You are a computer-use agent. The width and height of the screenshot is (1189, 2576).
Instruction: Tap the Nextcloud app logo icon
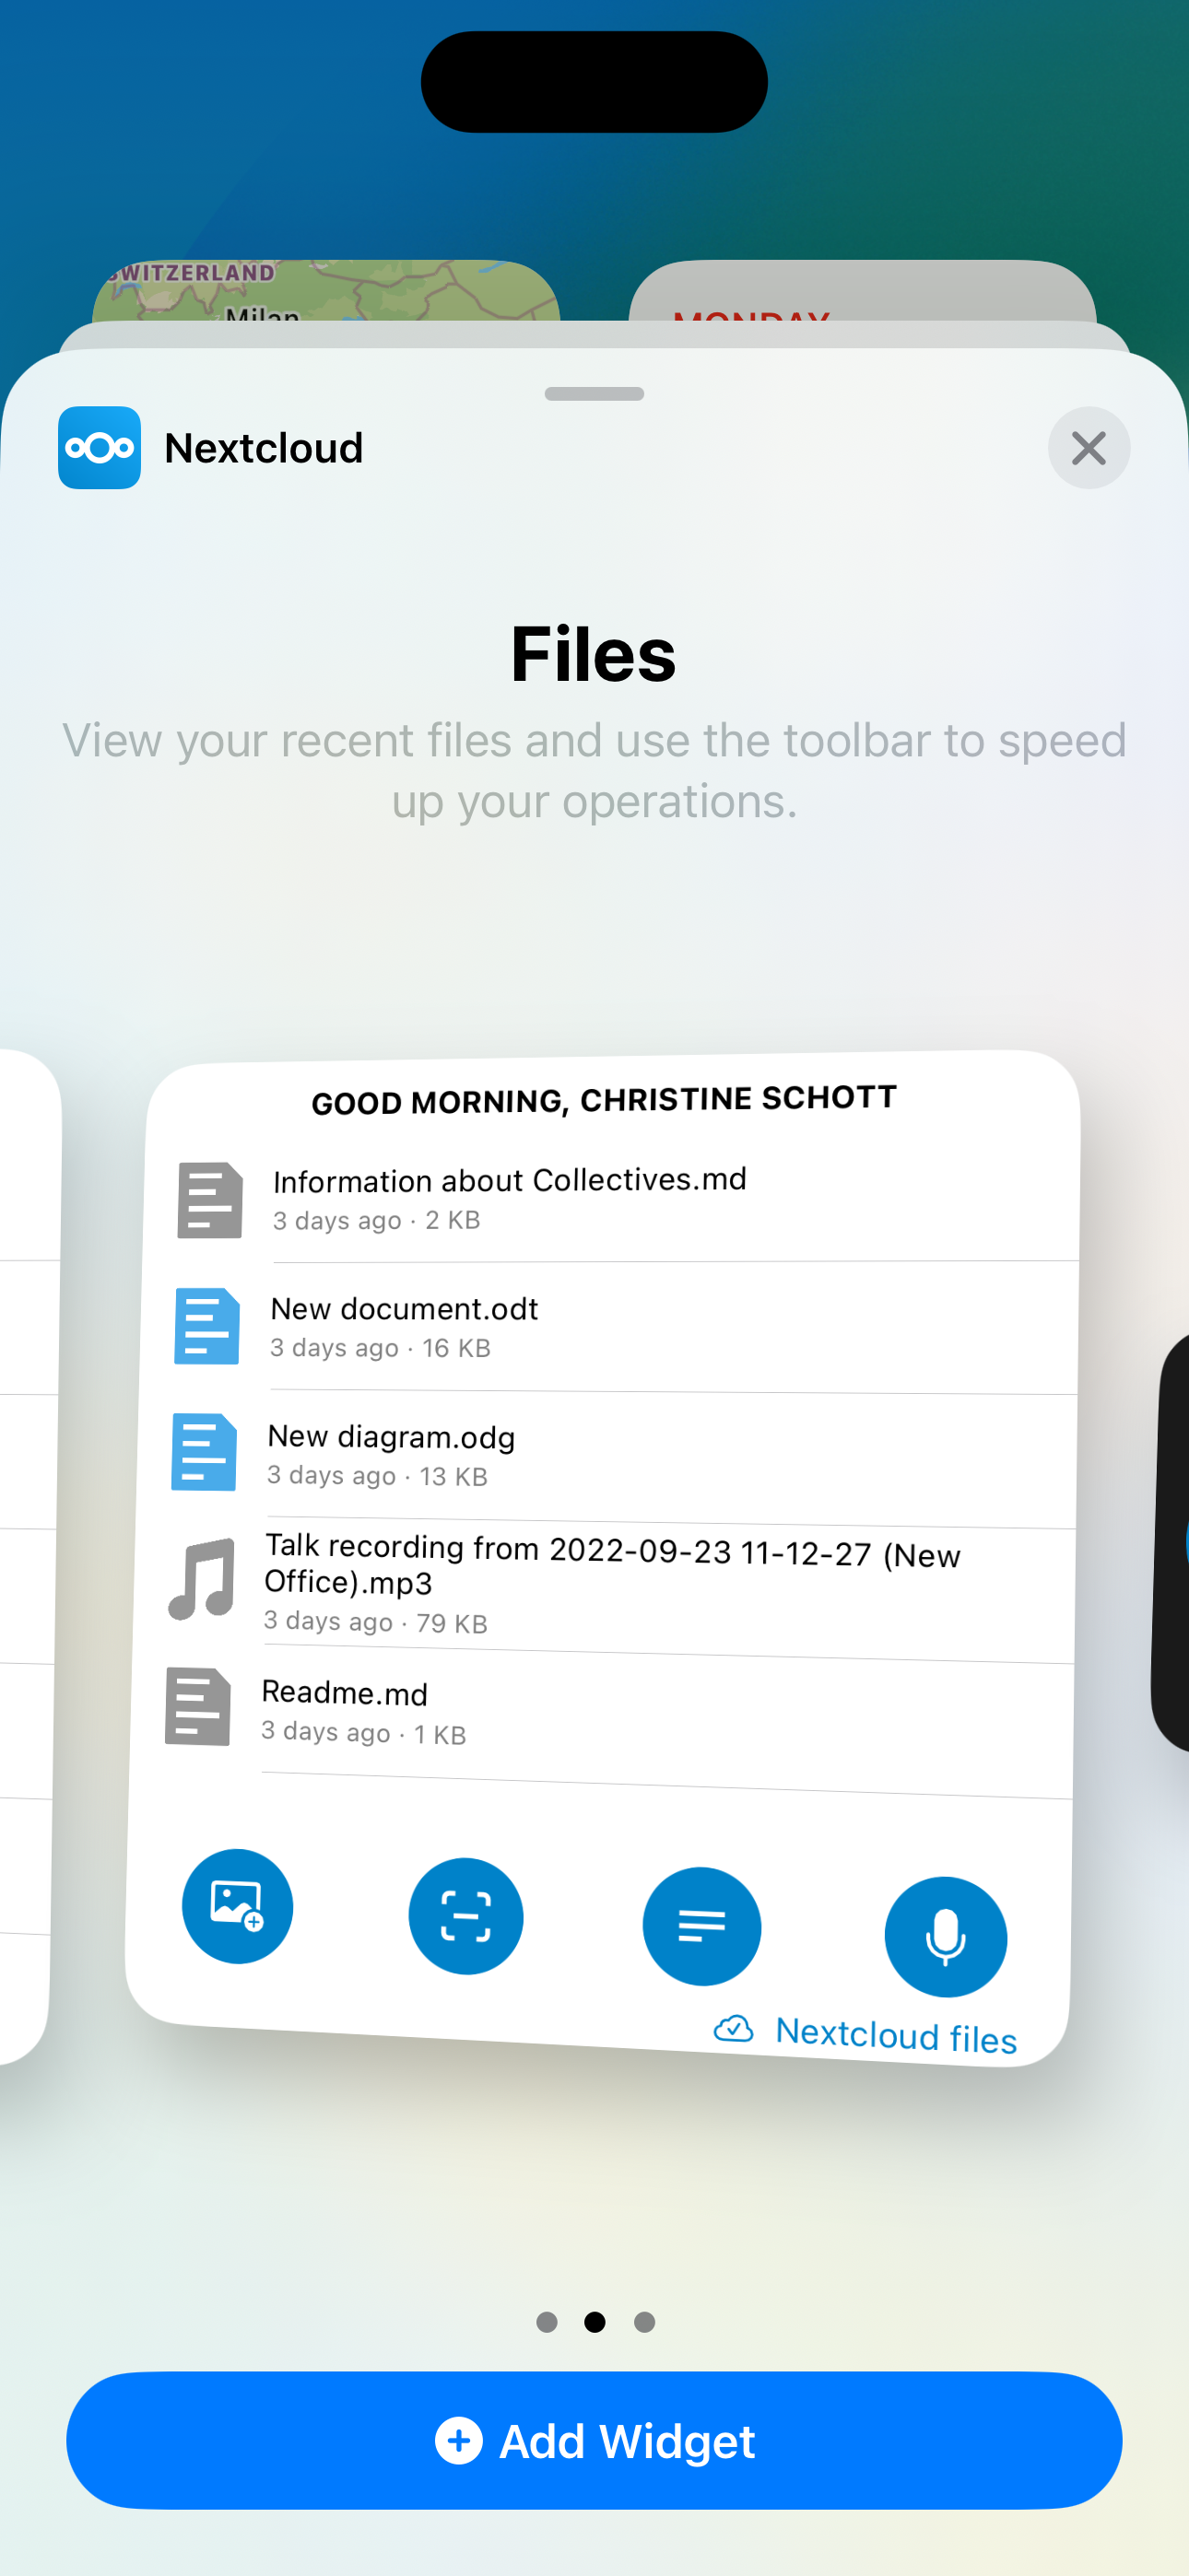100,447
